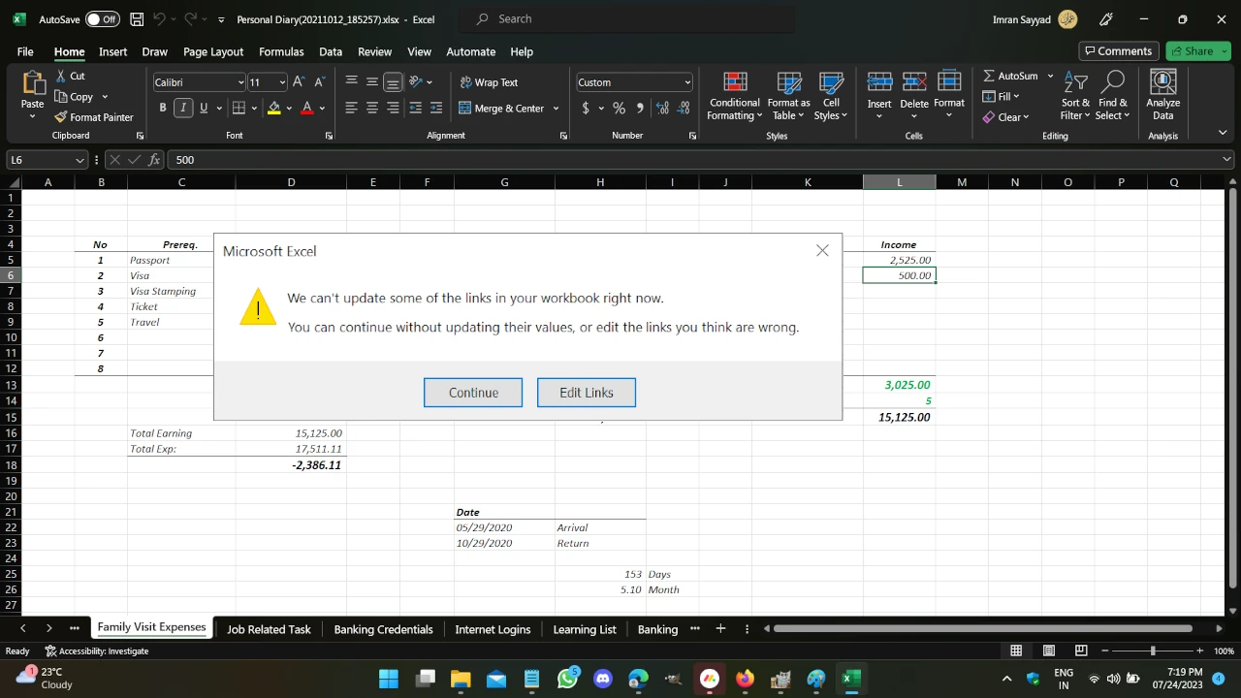Increase font size with larger A icon
Viewport: 1241px width, 698px height.
(299, 82)
